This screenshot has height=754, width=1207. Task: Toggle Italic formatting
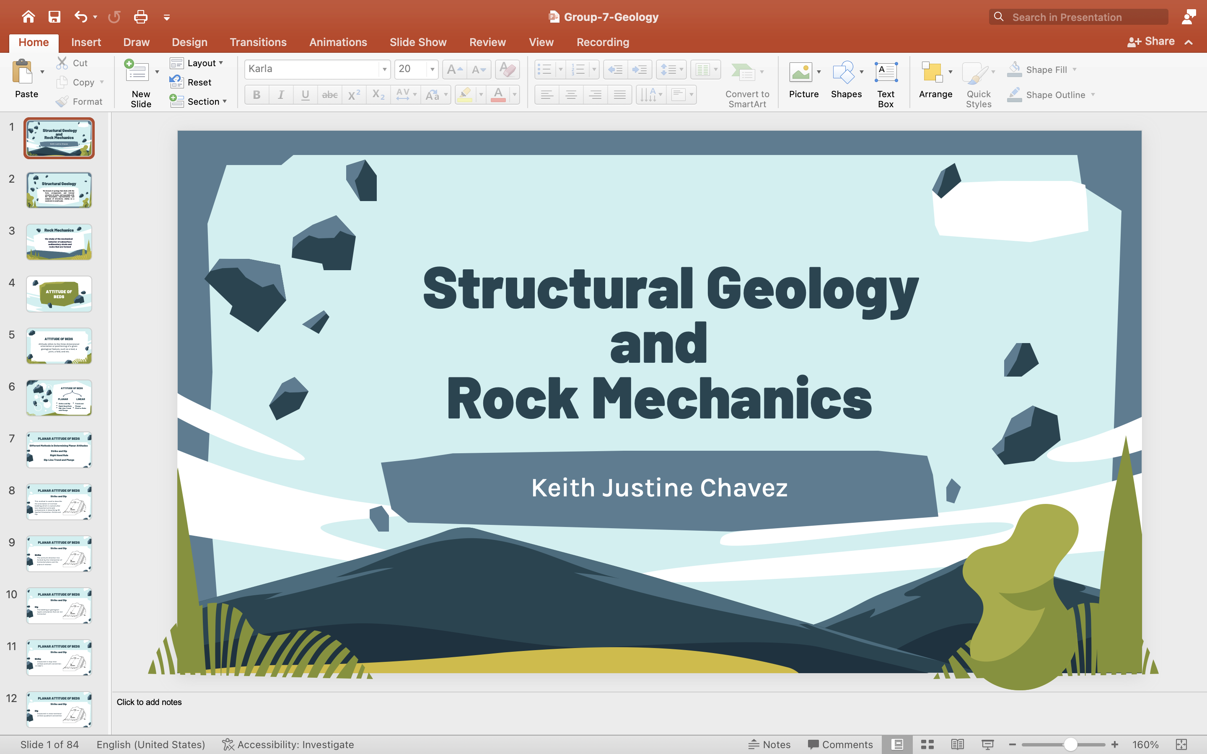click(x=281, y=95)
